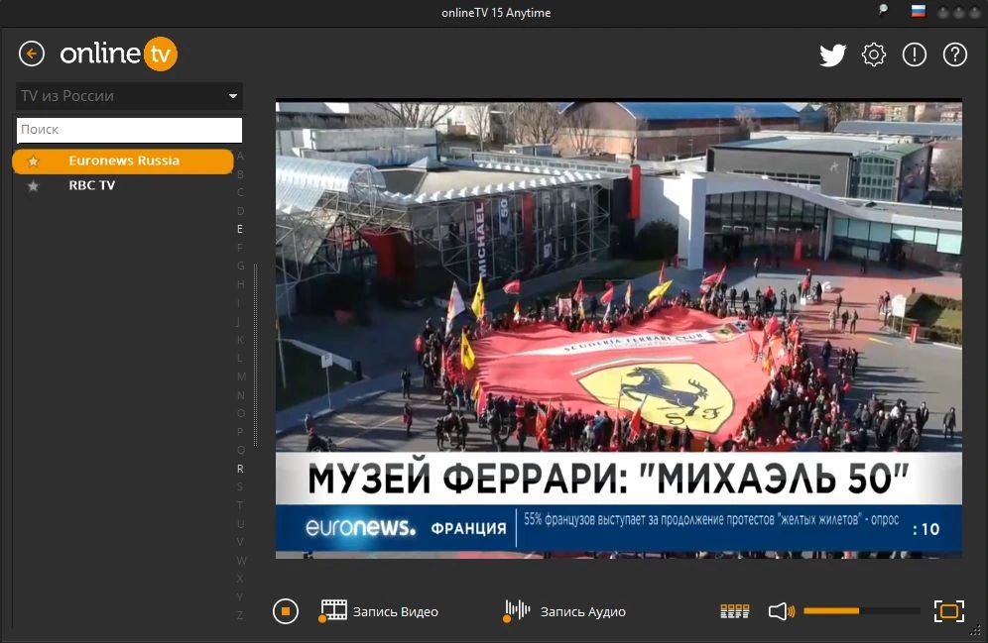Jump to letter P in alphabet index

(x=240, y=432)
